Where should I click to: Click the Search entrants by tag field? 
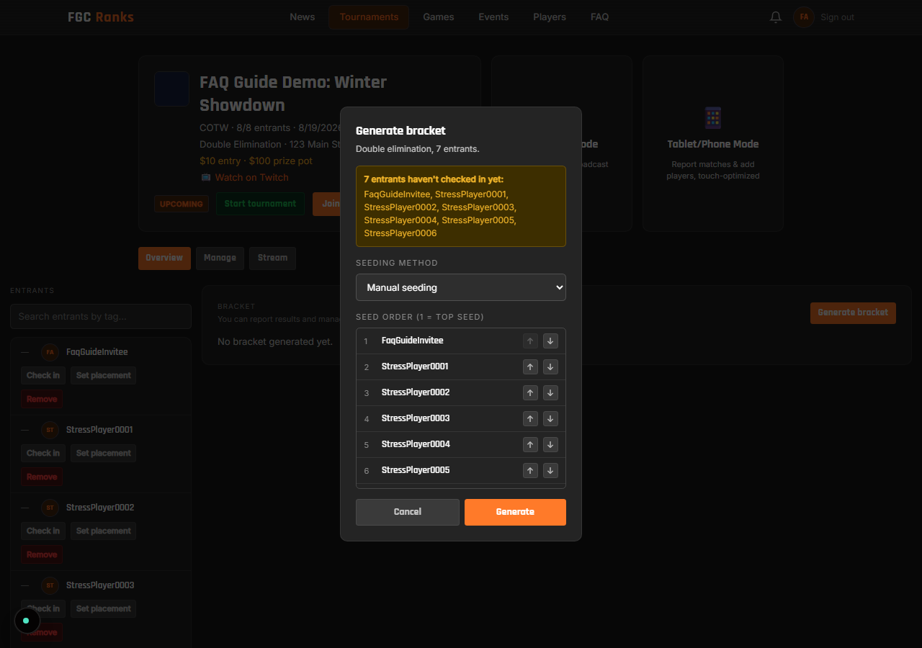pos(101,317)
